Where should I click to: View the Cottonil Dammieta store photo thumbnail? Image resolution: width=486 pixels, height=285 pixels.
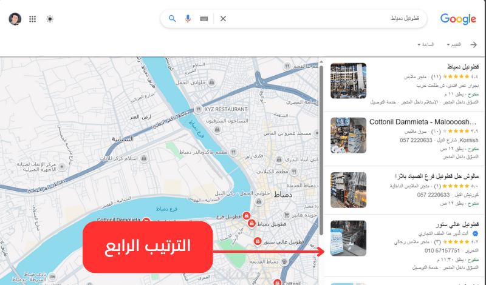point(348,135)
